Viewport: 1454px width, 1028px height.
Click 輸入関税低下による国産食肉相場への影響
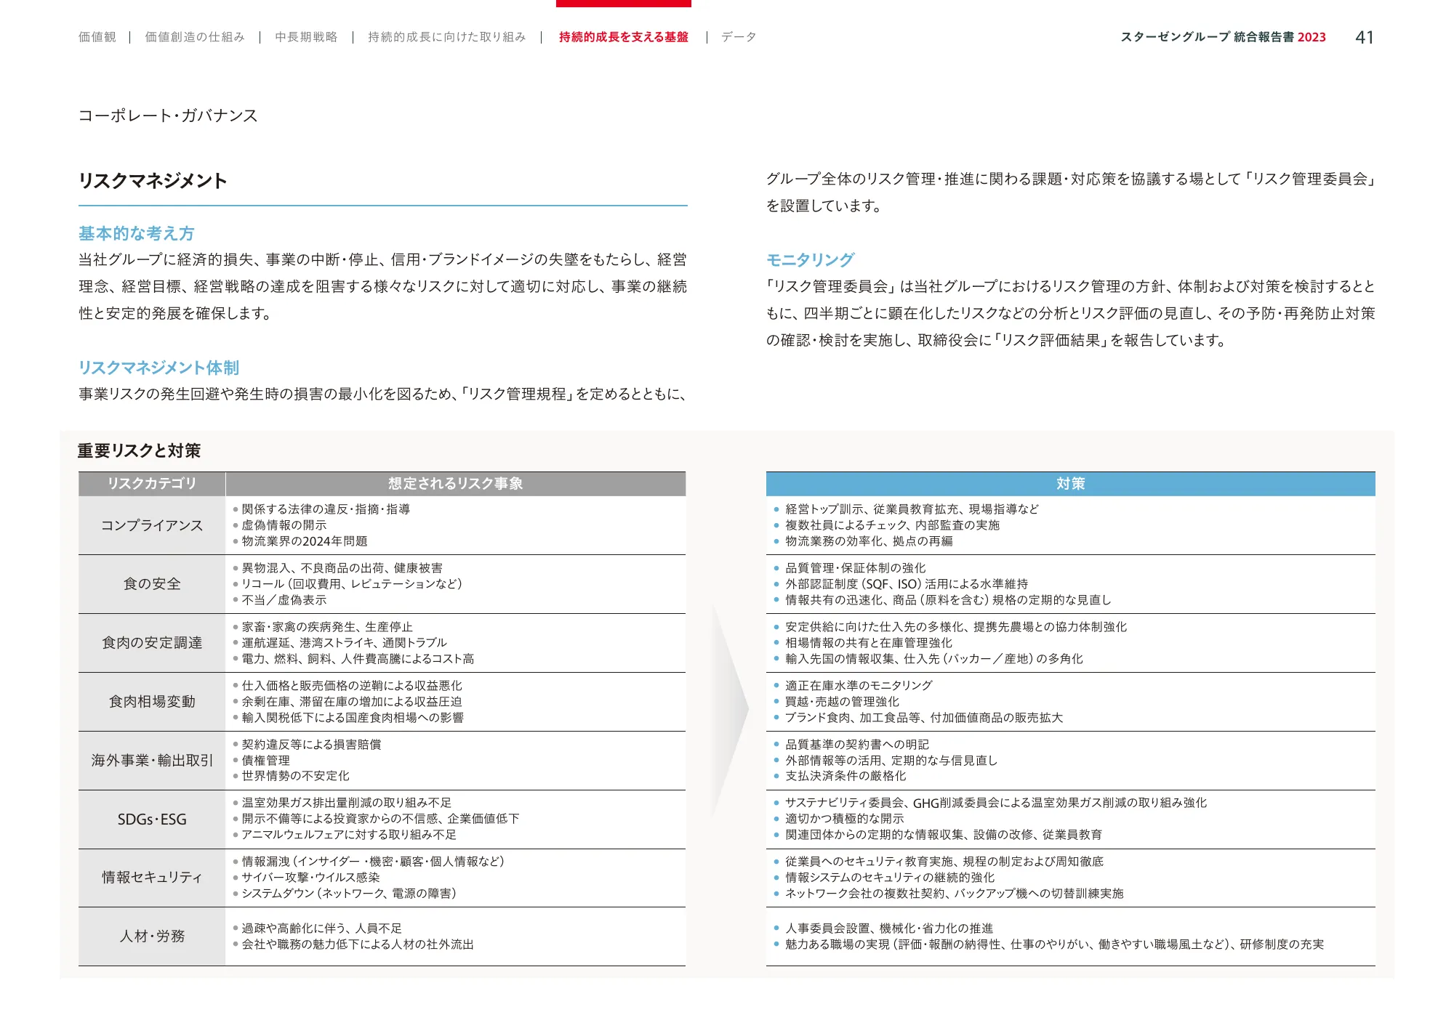(x=353, y=718)
